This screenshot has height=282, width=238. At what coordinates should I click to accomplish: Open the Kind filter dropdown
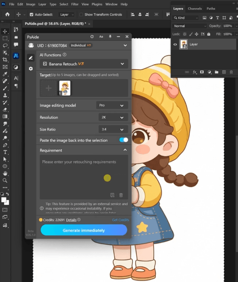[186, 18]
